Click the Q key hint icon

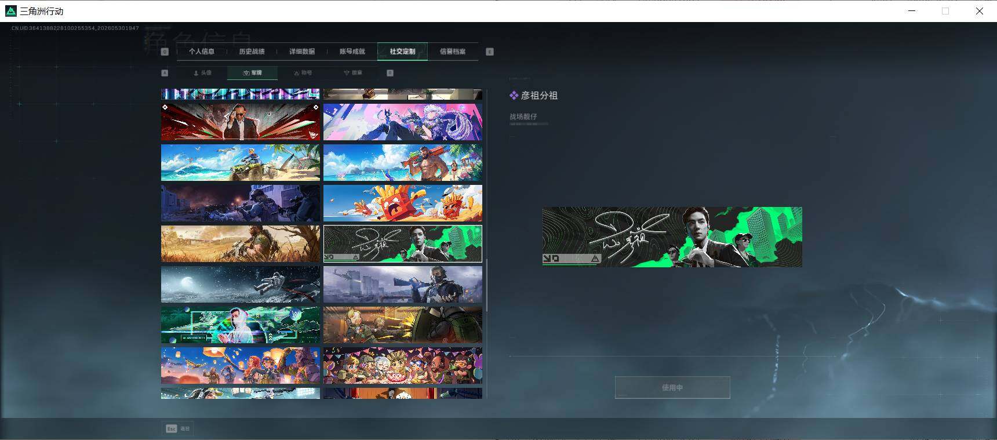click(165, 52)
